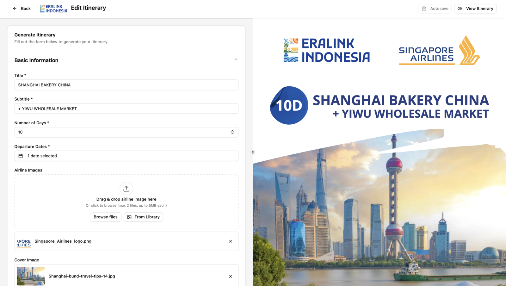This screenshot has height=286, width=506.
Task: Click the 'Edit Itinerary' page title
Action: [89, 8]
